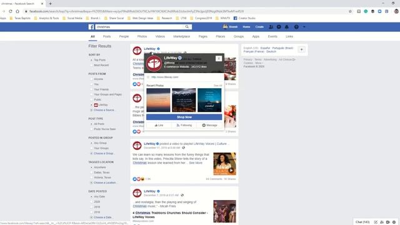
Task: Select Your Friends under Posts From
Action: coord(101,89)
